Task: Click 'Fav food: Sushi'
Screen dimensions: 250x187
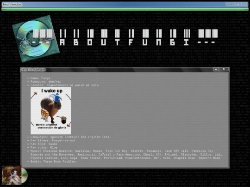Action: (x=44, y=144)
